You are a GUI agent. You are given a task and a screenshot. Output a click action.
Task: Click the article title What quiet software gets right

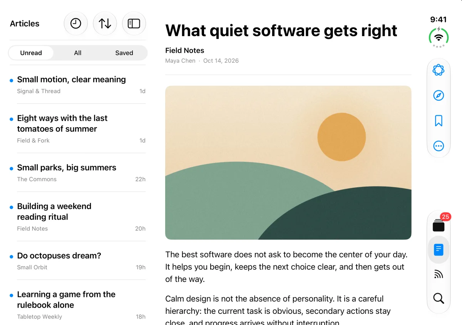281,31
